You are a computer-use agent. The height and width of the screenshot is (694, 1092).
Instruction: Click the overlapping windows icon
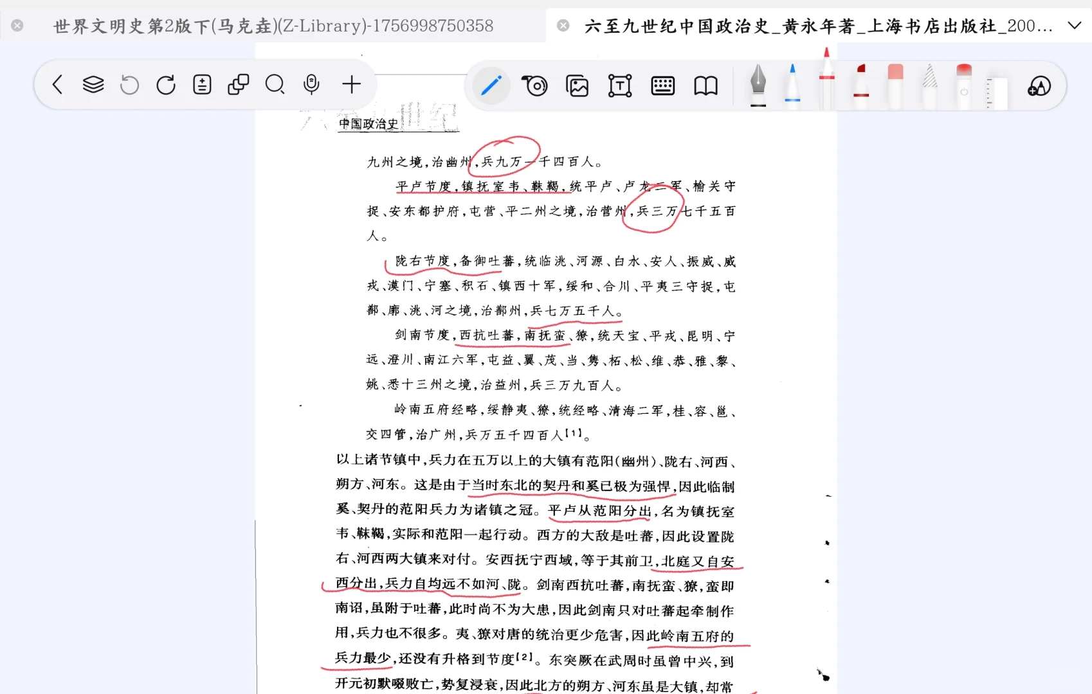[x=239, y=85]
